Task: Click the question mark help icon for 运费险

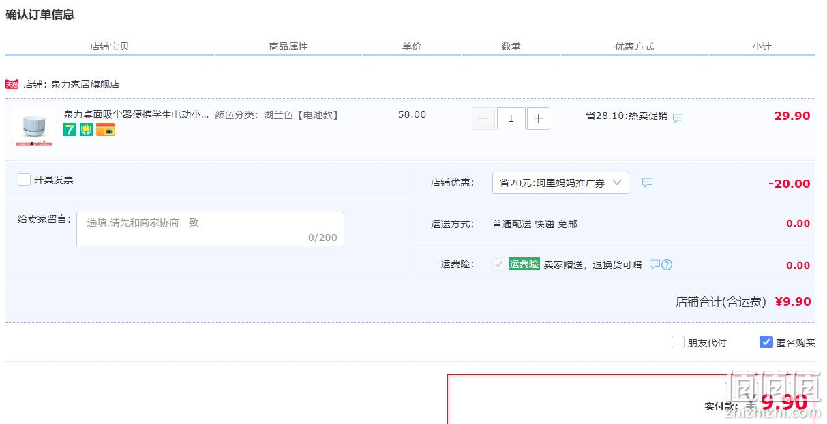Action: pos(667,265)
